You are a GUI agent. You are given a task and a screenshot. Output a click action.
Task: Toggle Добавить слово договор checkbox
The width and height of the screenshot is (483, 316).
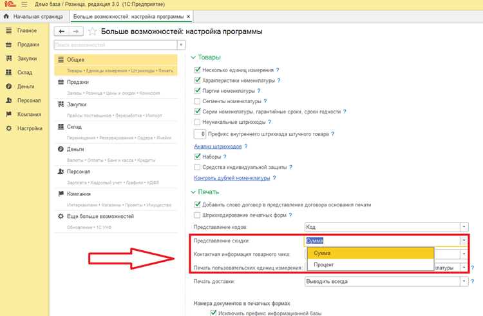coord(197,204)
